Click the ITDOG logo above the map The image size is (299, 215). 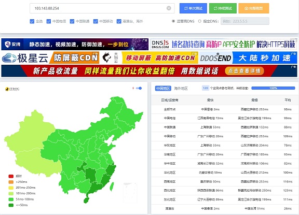[x=12, y=89]
